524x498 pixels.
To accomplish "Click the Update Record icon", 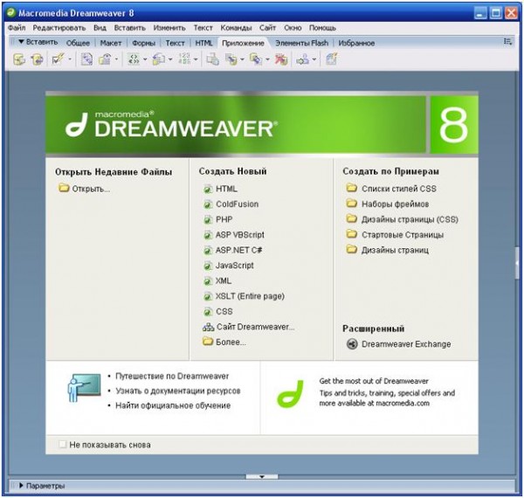I will tap(256, 59).
